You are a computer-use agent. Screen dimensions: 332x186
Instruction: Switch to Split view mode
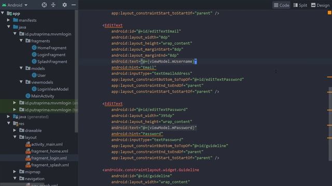tap(300, 5)
